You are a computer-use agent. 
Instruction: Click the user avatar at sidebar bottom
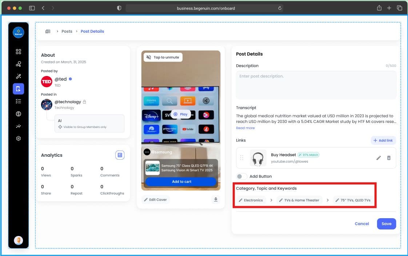tap(18, 240)
